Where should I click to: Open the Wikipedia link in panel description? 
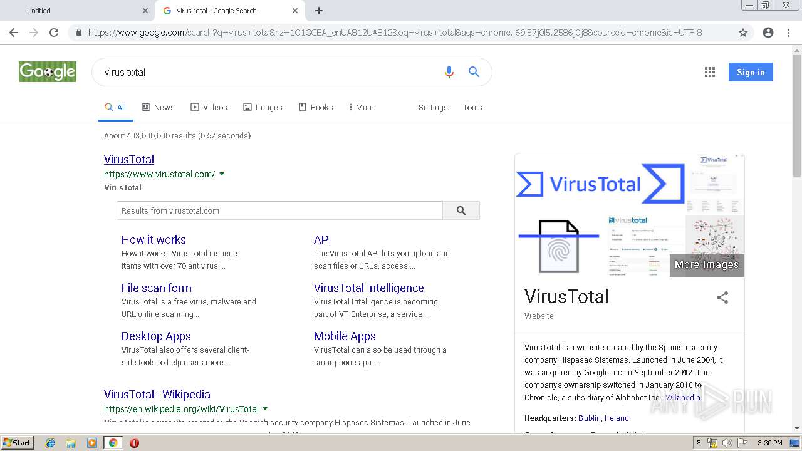pyautogui.click(x=683, y=398)
